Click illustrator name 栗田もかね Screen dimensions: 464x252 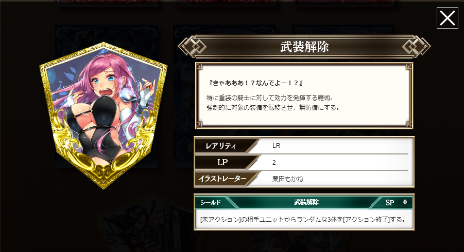point(288,179)
